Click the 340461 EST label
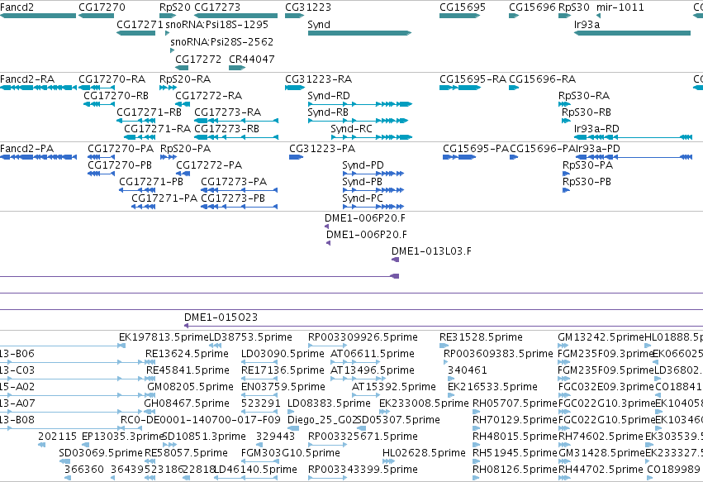 468,370
